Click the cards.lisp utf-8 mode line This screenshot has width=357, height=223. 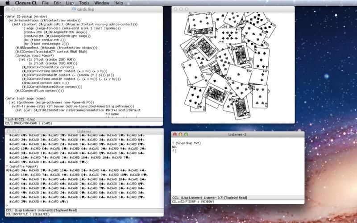coord(27,119)
